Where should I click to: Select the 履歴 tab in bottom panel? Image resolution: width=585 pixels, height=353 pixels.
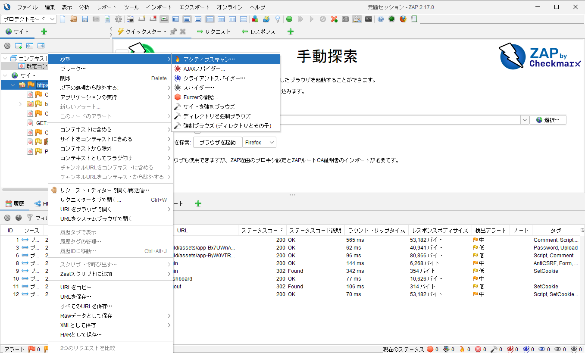[15, 203]
